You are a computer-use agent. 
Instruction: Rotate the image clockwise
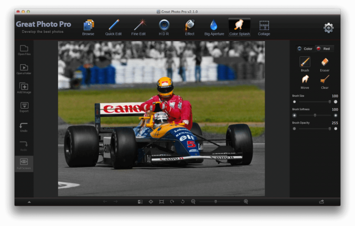172,201
